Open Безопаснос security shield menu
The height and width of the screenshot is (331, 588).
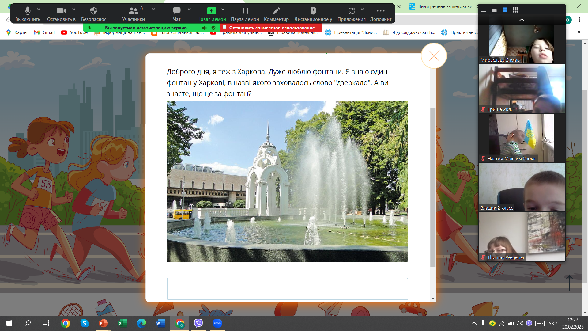click(x=94, y=14)
